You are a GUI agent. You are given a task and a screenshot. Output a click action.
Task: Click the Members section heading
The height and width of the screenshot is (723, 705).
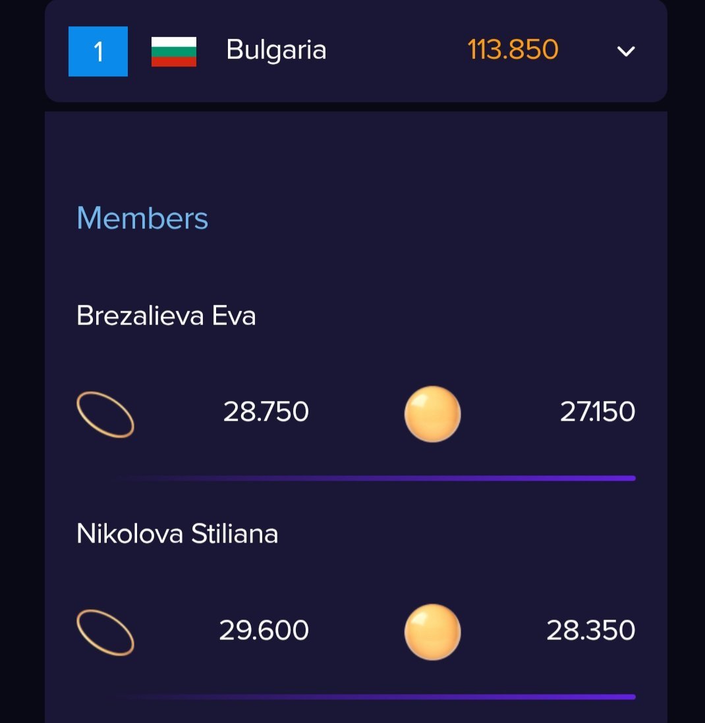pyautogui.click(x=142, y=218)
